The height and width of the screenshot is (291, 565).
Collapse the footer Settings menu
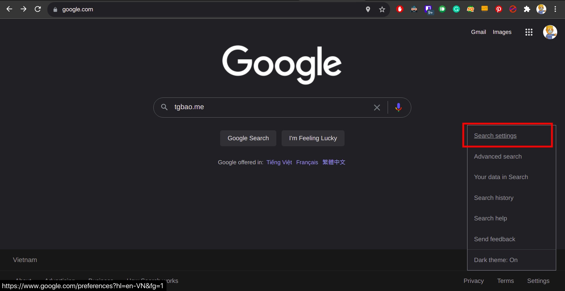coord(538,281)
